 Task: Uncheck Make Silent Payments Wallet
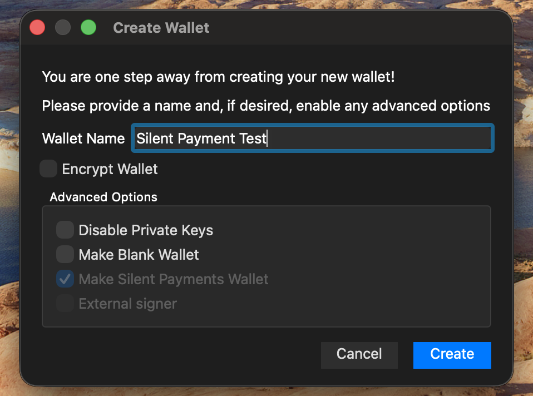[x=65, y=279]
